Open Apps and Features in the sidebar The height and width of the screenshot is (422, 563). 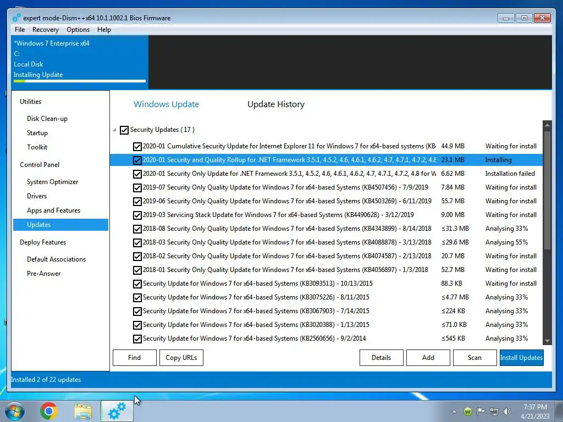[53, 210]
